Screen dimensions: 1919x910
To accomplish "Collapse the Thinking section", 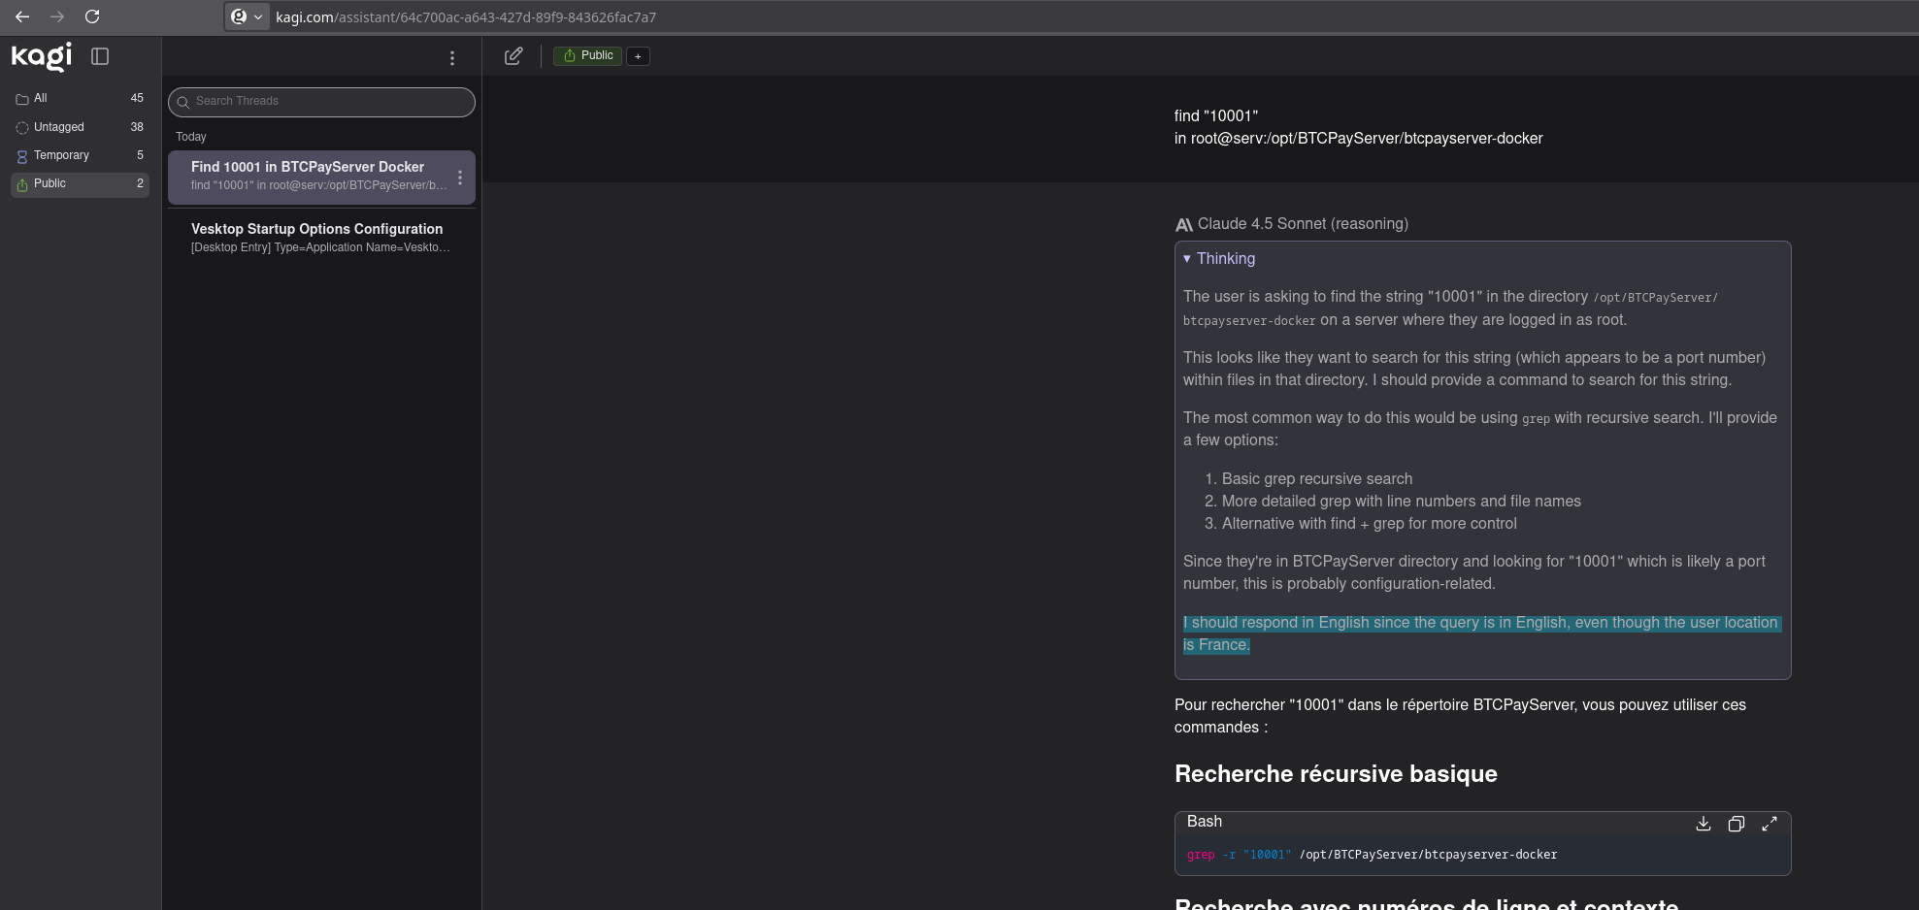I will [1218, 259].
